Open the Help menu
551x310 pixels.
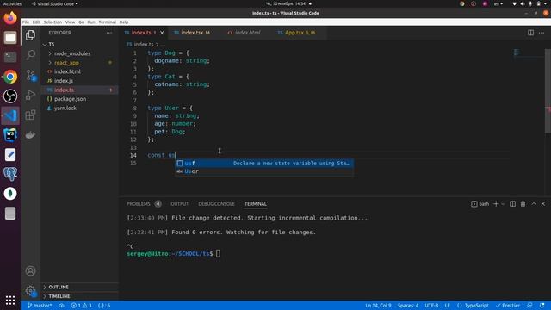124,22
